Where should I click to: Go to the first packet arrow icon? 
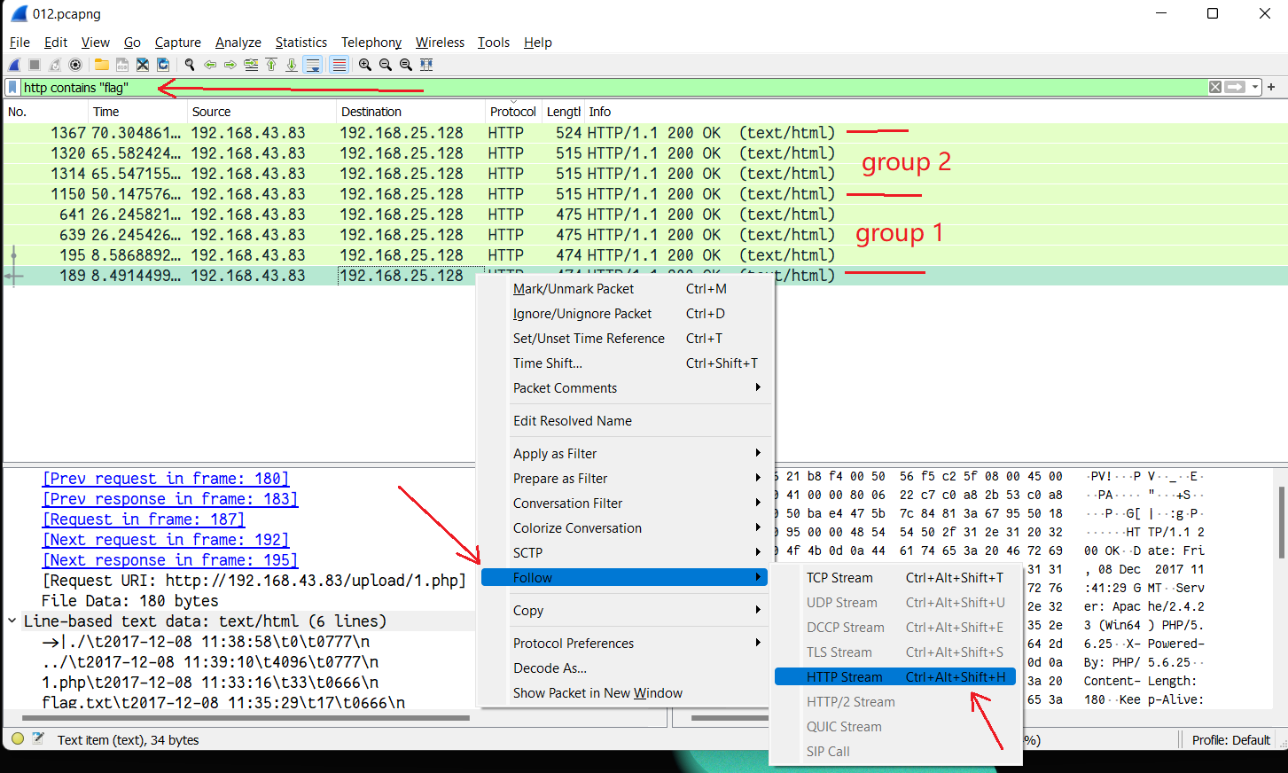coord(271,65)
